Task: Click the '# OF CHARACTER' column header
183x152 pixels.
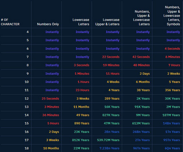Action: 10,22
